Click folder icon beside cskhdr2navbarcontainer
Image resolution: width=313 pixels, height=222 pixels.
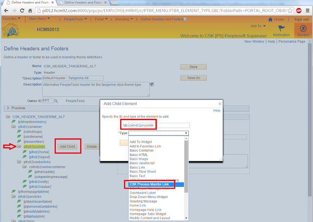point(24,167)
